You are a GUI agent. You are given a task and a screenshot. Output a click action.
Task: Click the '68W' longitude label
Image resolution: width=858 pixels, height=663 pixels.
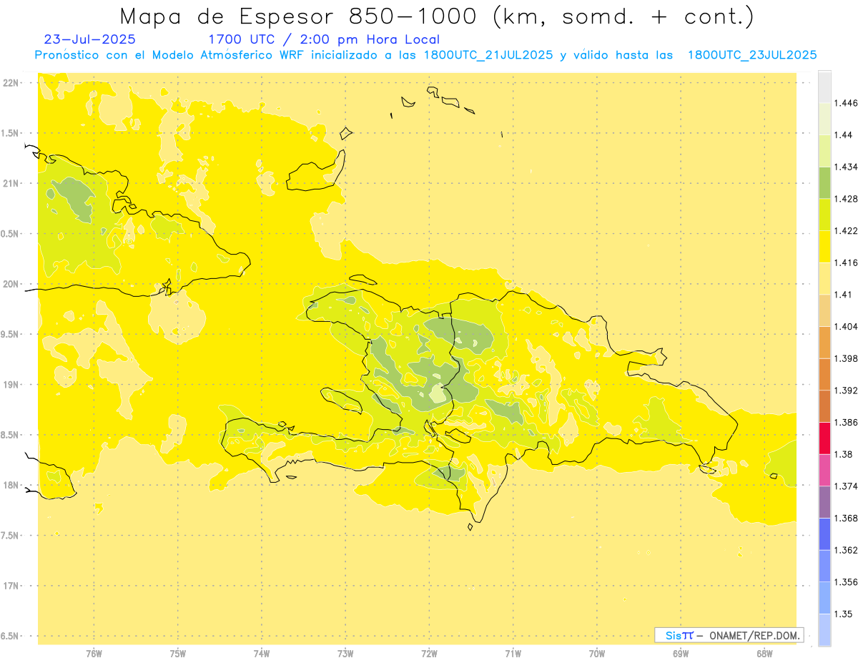click(x=764, y=654)
